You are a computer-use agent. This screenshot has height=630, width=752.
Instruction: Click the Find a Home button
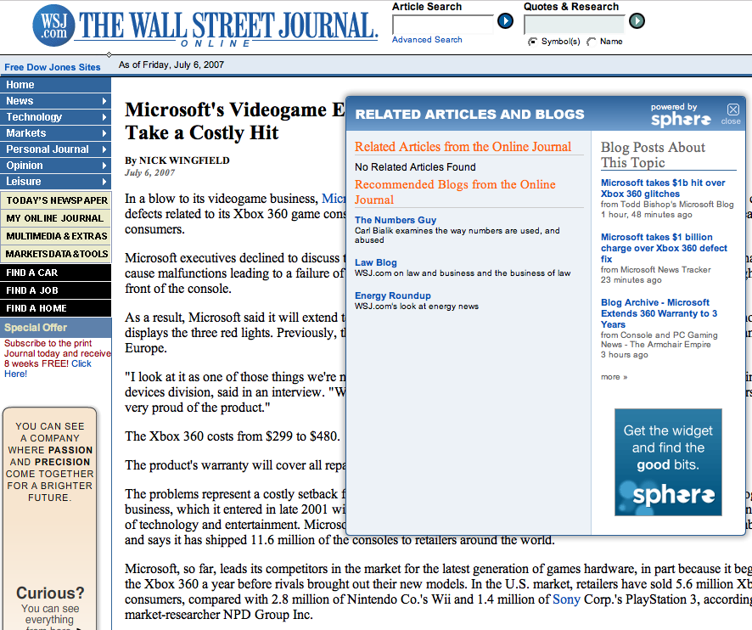pyautogui.click(x=56, y=308)
